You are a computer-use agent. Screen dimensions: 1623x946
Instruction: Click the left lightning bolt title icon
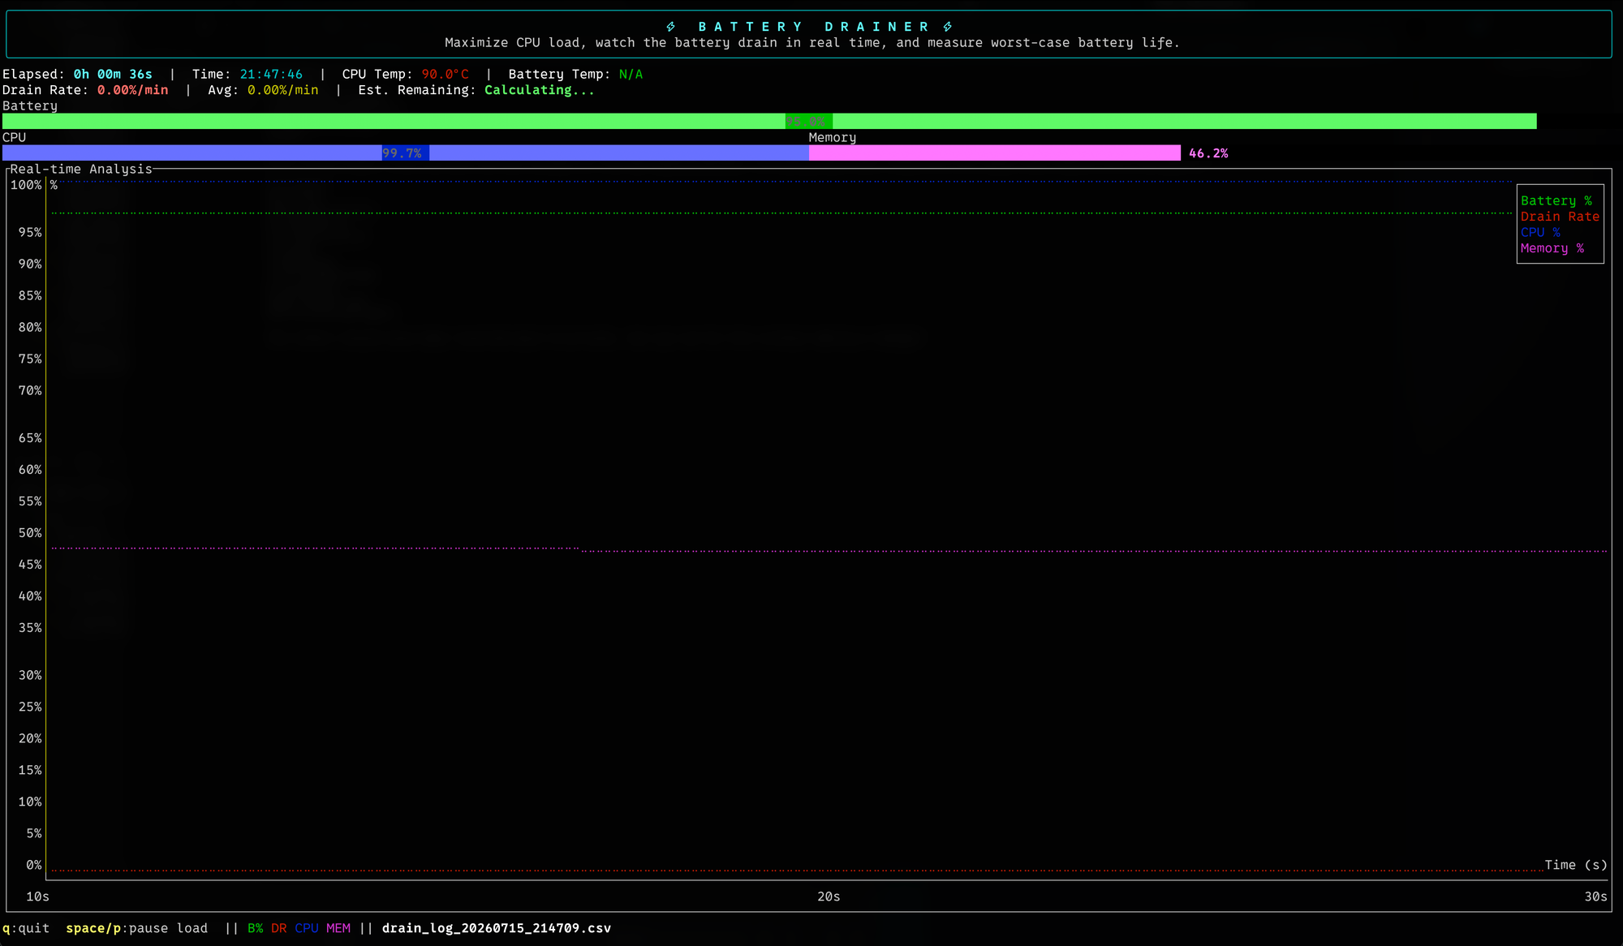[x=671, y=27]
